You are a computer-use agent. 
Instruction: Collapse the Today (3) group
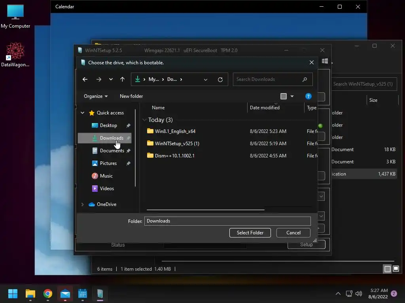click(144, 120)
